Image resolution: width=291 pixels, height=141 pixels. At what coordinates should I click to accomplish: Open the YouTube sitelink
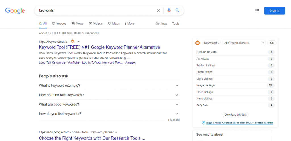click(74, 62)
